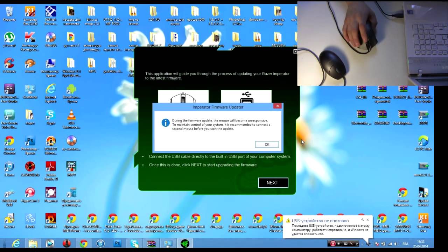
Task: Click the 'USB-устройство не опознано' notification title
Action: coord(320,221)
